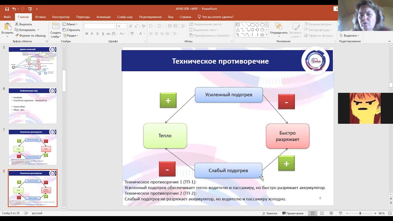The height and width of the screenshot is (221, 393).
Task: Start slideshow from beginning via quick access icon
Action: tap(30, 9)
